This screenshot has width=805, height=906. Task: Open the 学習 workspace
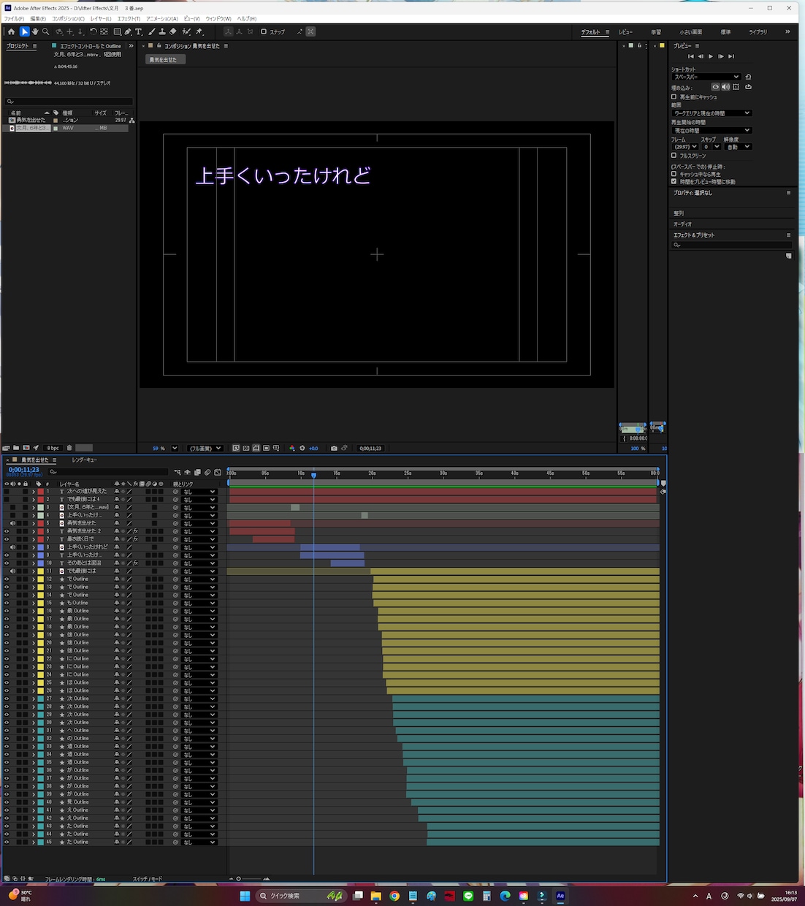click(x=656, y=32)
